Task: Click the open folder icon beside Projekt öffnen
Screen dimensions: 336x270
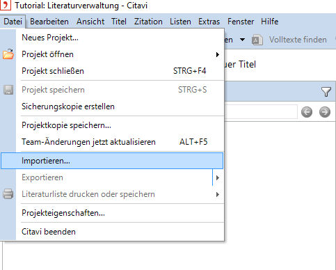Action: coord(8,54)
